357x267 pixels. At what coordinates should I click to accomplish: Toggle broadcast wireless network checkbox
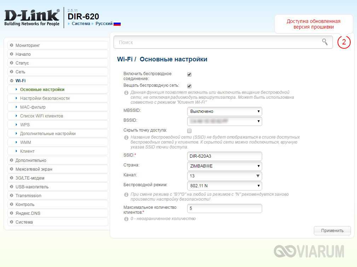point(189,86)
